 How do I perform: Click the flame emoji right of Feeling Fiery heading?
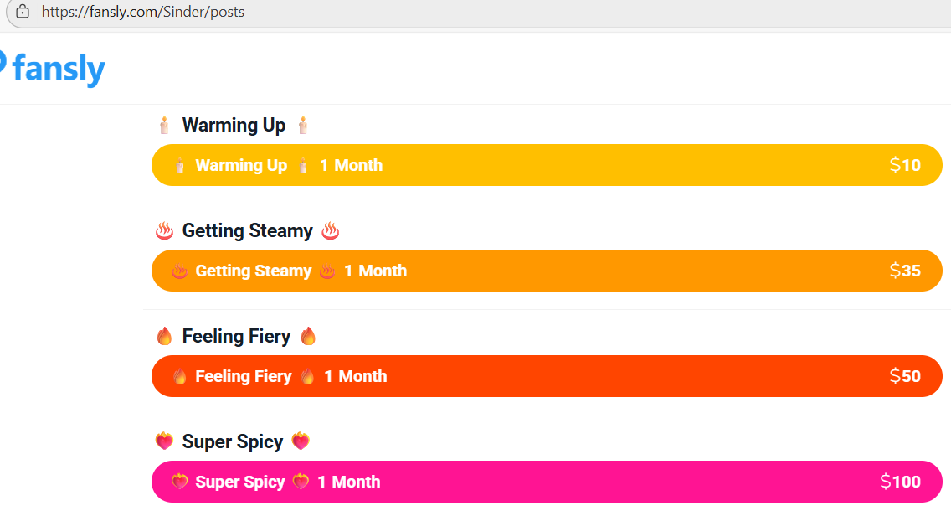coord(308,336)
